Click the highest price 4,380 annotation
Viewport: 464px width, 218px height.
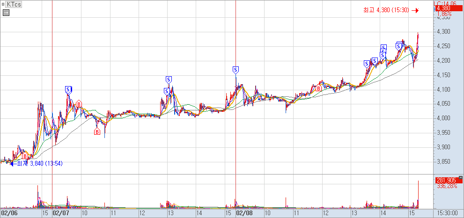(387, 10)
